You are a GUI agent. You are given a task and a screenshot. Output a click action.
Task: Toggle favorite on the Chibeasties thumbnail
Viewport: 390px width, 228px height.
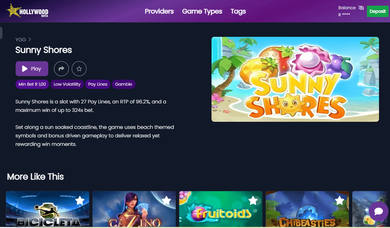pos(339,201)
